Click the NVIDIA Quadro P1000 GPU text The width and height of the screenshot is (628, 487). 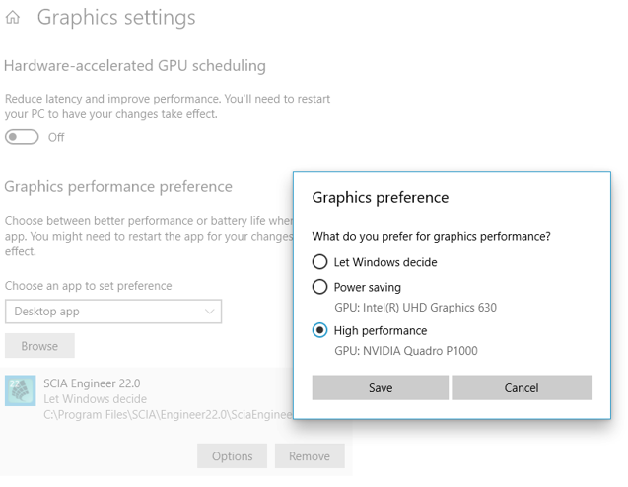pyautogui.click(x=406, y=351)
